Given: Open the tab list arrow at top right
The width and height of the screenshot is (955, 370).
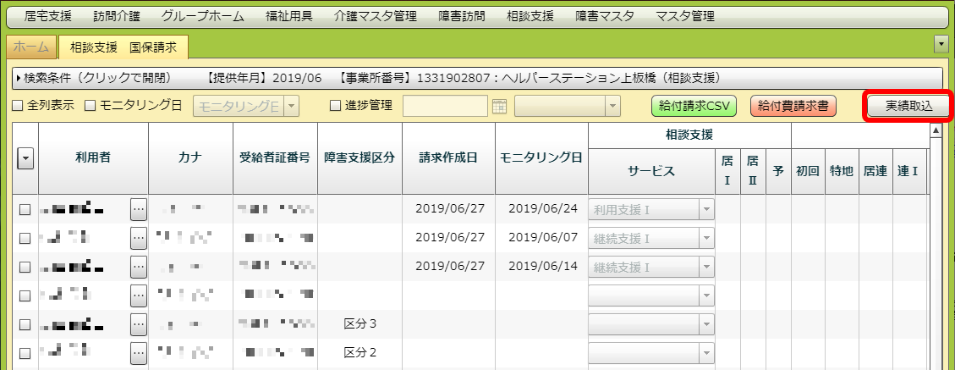Looking at the screenshot, I should point(940,43).
